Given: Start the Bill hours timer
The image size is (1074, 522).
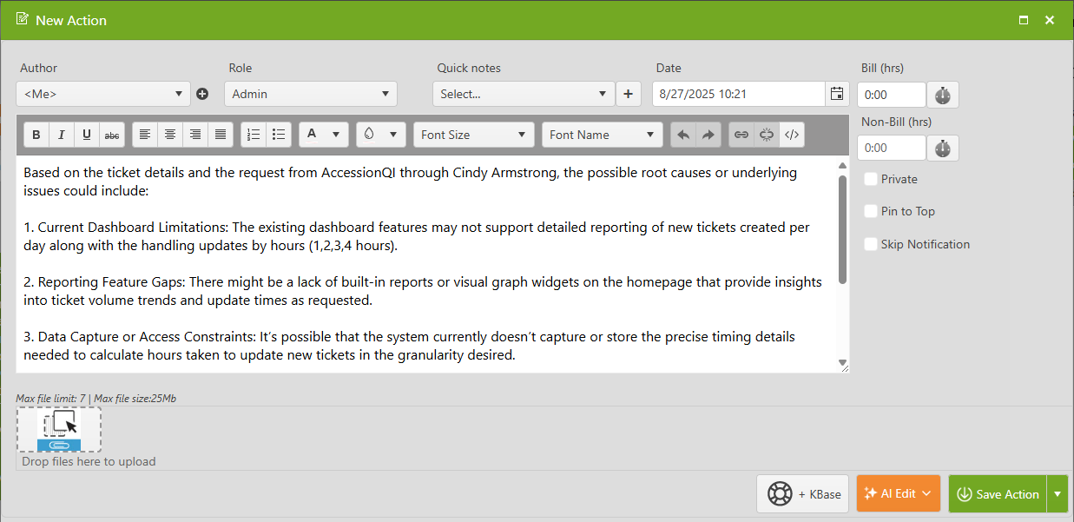Looking at the screenshot, I should (943, 95).
